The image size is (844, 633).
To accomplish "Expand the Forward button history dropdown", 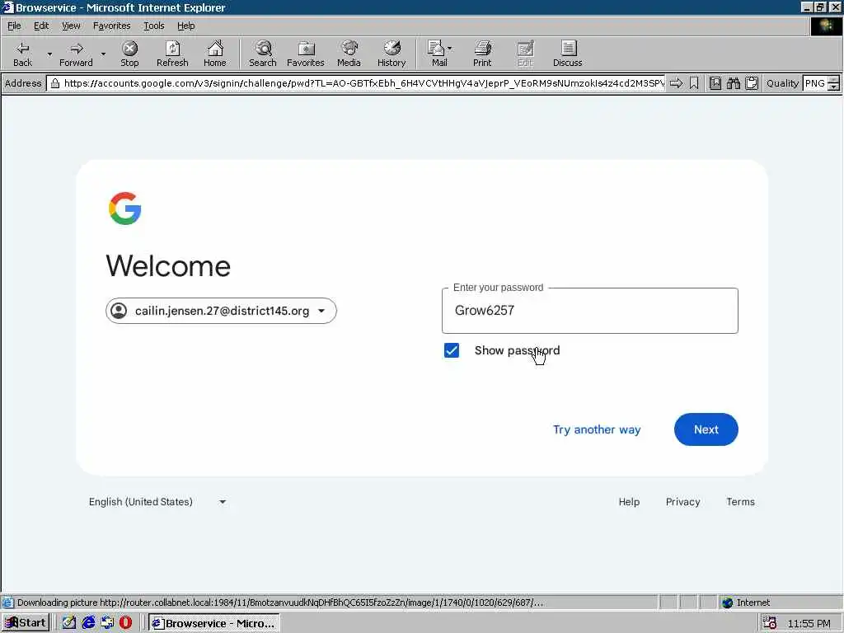I will point(103,54).
